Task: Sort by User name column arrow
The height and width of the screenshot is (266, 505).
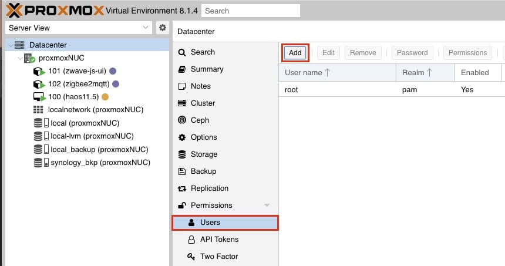Action: pyautogui.click(x=327, y=72)
